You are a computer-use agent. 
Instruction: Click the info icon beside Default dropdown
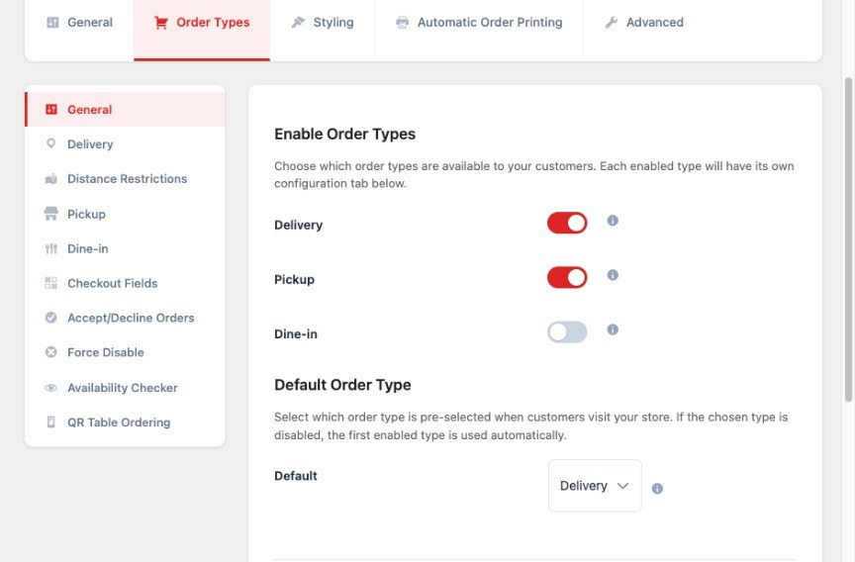click(658, 489)
